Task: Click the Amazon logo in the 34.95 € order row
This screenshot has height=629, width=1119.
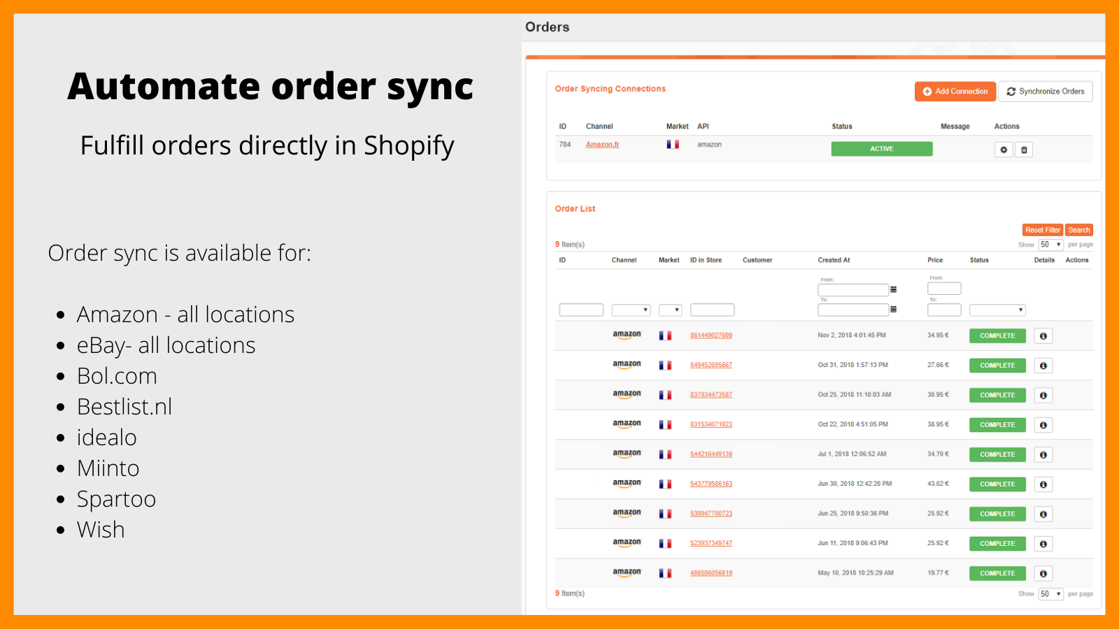Action: pyautogui.click(x=627, y=335)
